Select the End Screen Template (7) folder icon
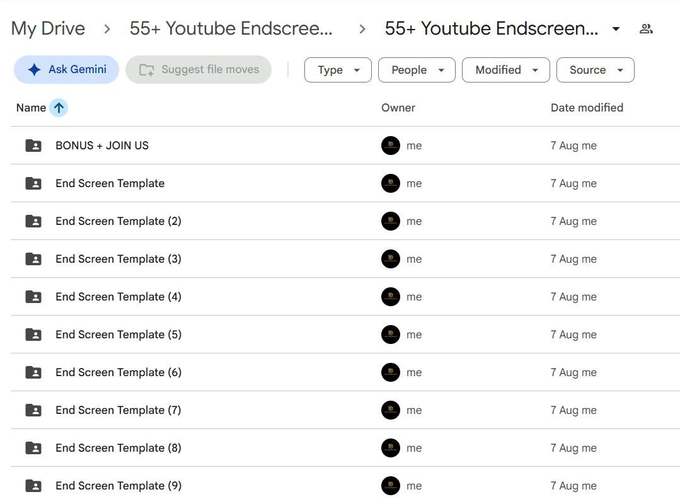The image size is (680, 504). click(33, 410)
